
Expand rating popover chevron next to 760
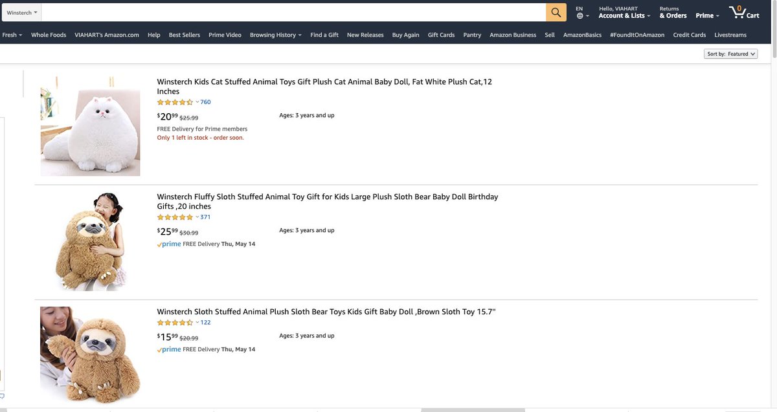197,102
